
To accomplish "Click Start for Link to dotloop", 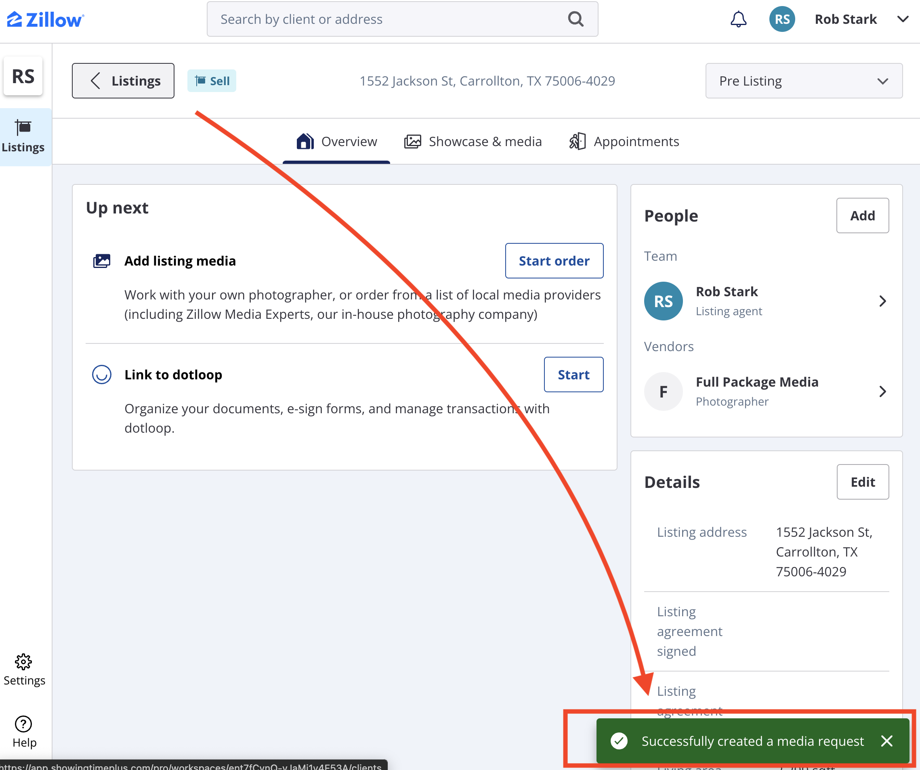I will [x=573, y=375].
